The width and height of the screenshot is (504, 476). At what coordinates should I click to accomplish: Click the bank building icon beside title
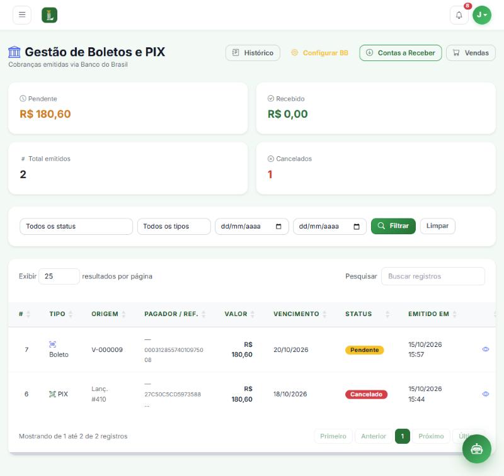[x=14, y=52]
